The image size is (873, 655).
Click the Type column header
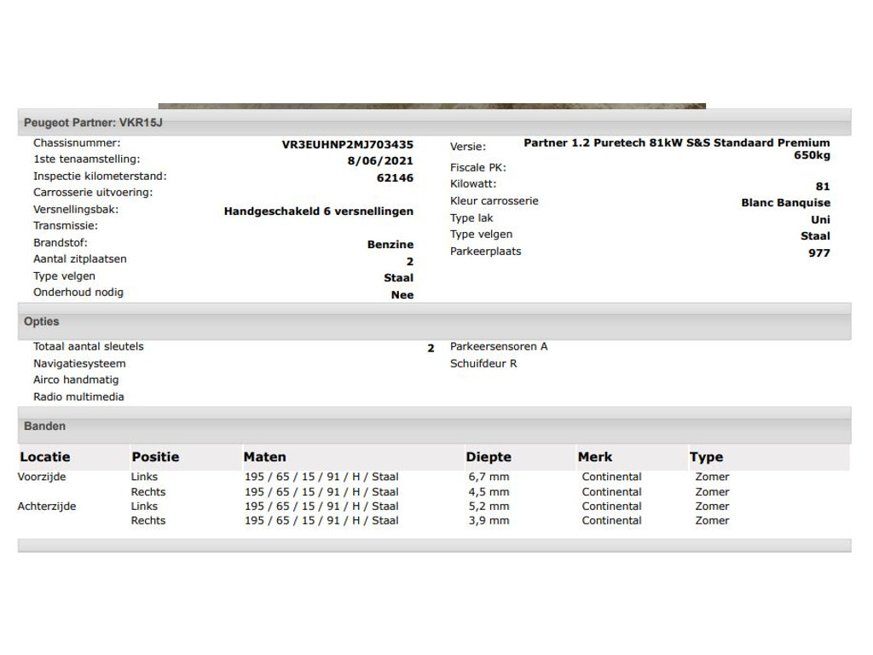706,457
